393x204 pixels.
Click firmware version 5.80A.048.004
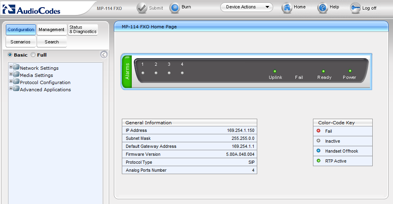coord(240,154)
